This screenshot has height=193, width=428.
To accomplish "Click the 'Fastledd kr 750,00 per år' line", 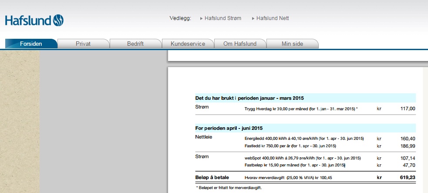I will pyautogui.click(x=290, y=146).
